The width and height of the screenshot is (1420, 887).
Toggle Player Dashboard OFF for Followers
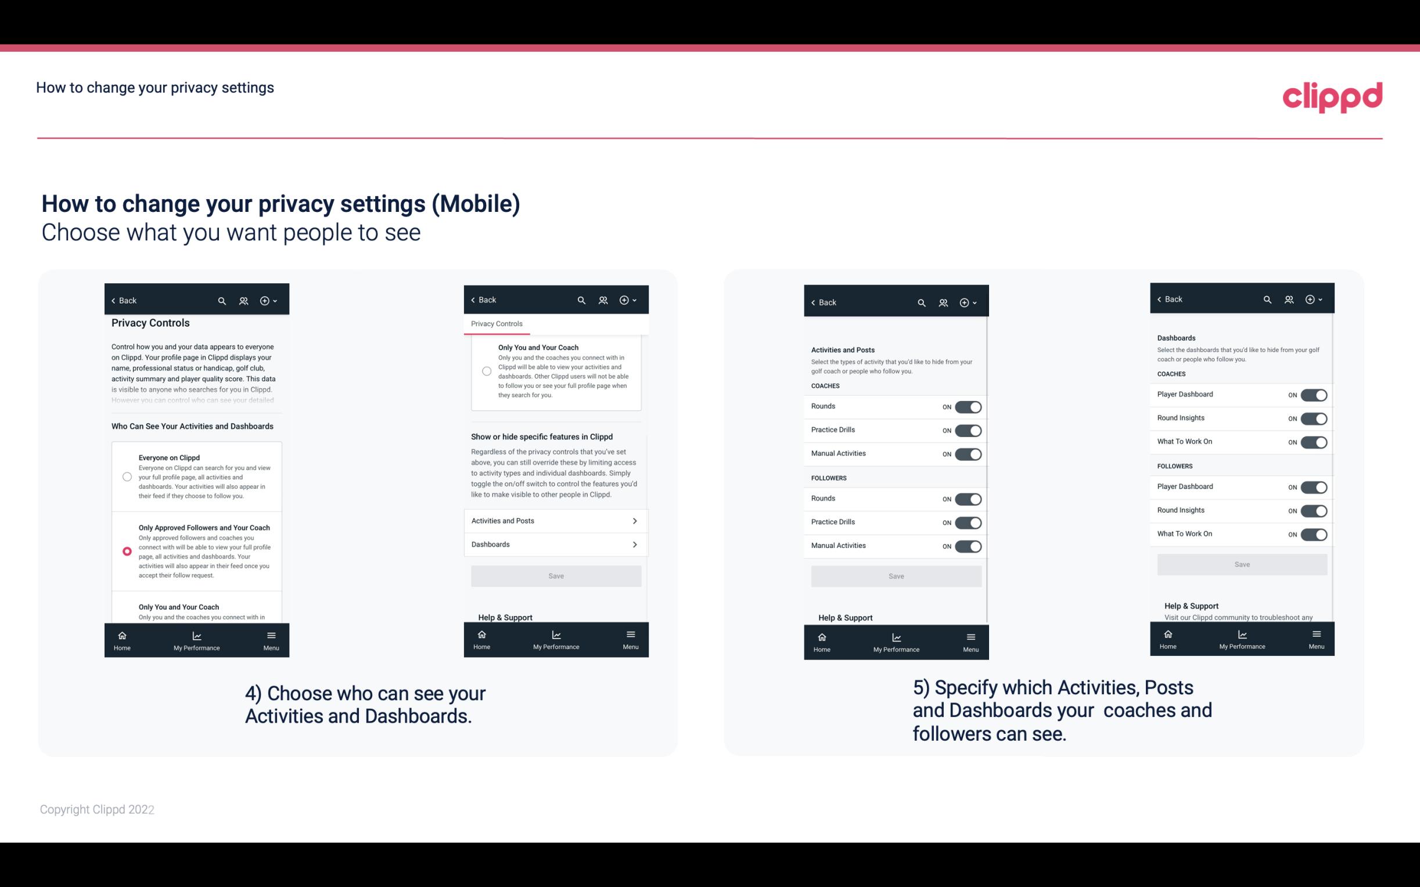tap(1313, 486)
